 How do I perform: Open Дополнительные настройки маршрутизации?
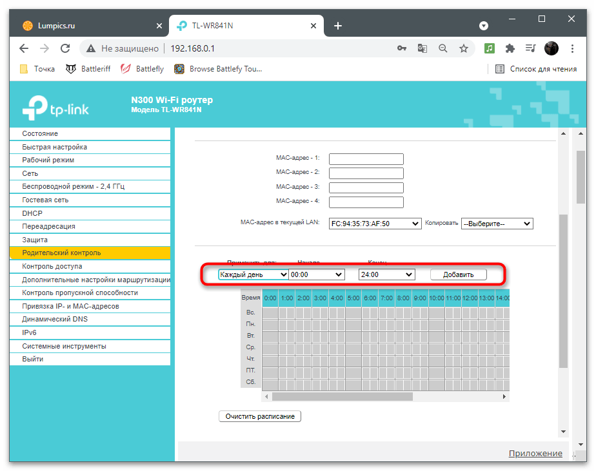point(90,280)
